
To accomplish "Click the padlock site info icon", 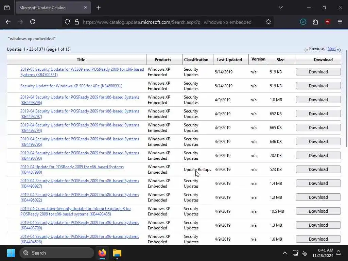I will (77, 22).
